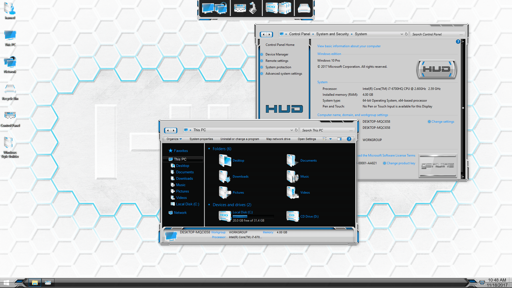Image resolution: width=512 pixels, height=288 pixels.
Task: Open the Desktop folder in This PC
Action: pos(231,161)
